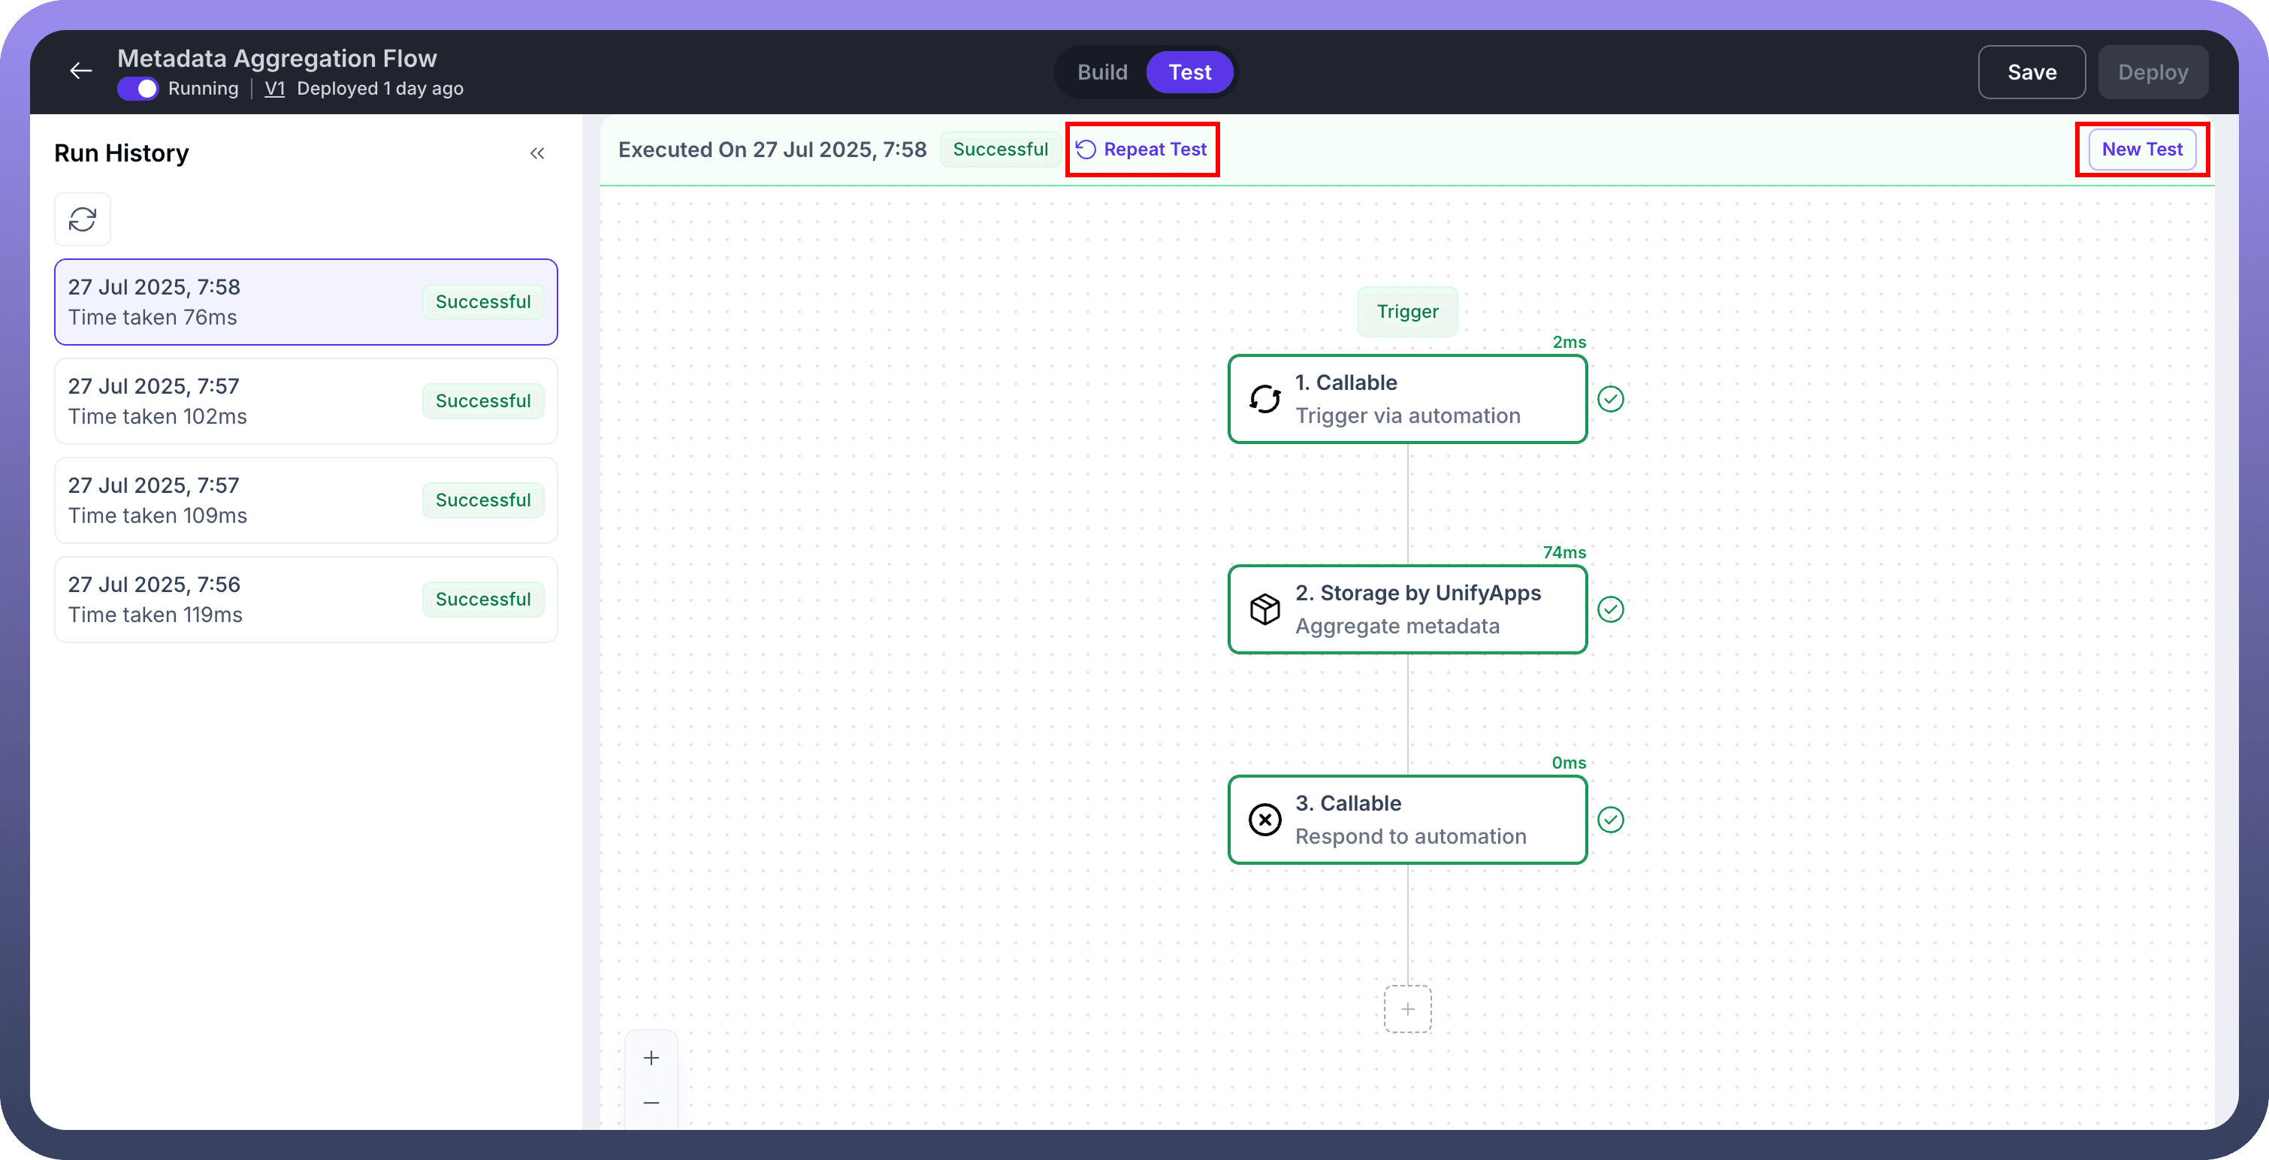Click success checkmark beside first Callable step
This screenshot has width=2269, height=1160.
(x=1610, y=399)
